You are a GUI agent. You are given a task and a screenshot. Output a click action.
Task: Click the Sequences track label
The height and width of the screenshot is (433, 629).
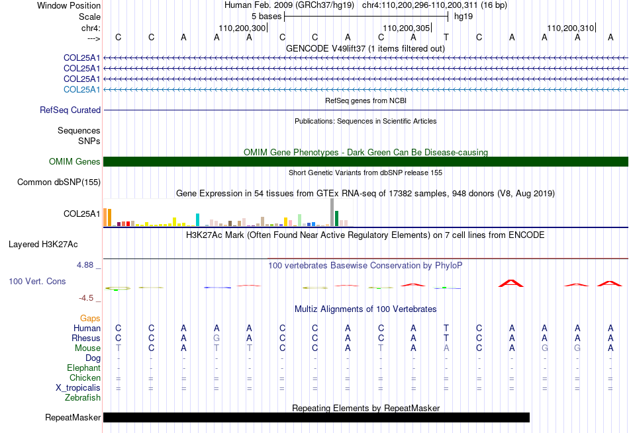coord(79,131)
